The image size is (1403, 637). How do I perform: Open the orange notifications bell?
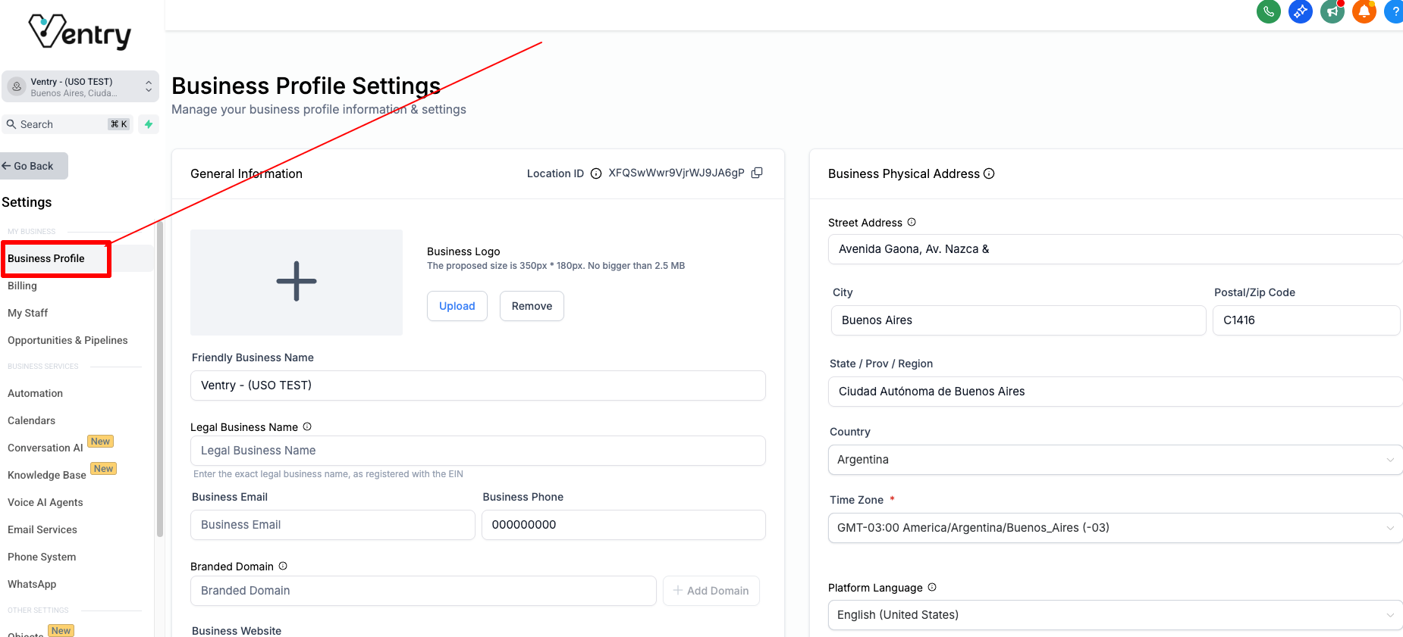(1364, 12)
